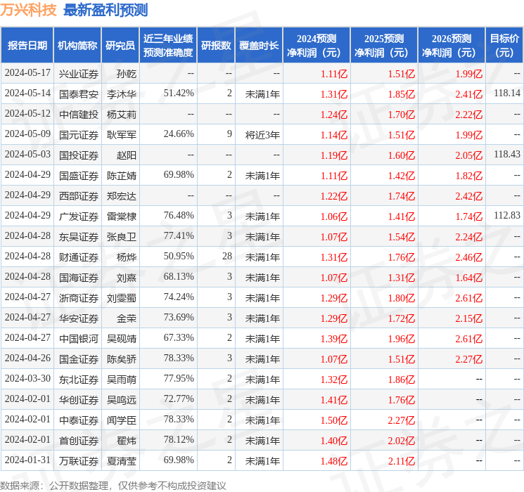Click analyst name 耿军军

[x=122, y=135]
